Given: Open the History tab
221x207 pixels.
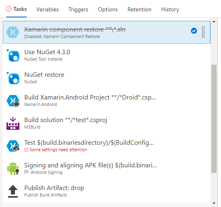Looking at the screenshot, I should tap(170, 9).
